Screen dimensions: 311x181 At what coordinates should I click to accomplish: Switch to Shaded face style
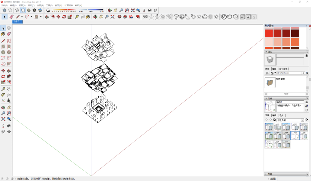[x=29, y=10]
